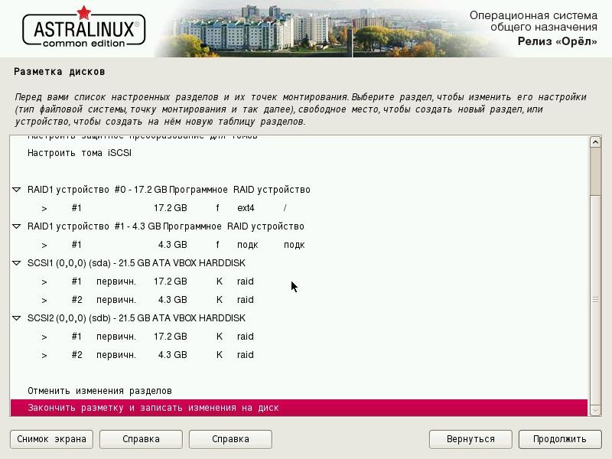Select sda partition #1 17.2 GB raid
Viewport: 612px width, 459px height.
pyautogui.click(x=299, y=282)
